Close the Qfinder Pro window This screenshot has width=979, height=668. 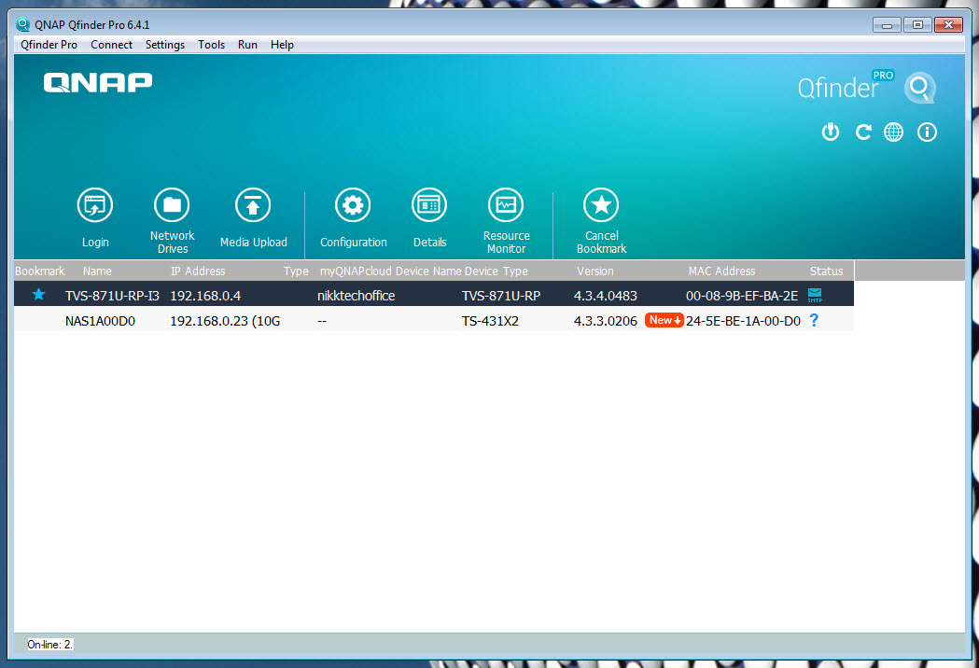(948, 25)
